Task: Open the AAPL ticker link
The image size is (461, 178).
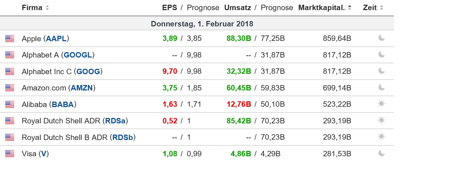Action: click(x=56, y=38)
